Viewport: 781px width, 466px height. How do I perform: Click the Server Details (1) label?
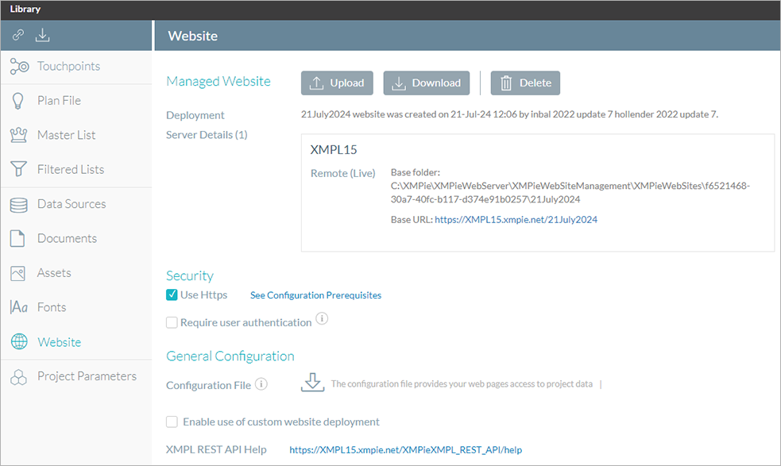point(207,135)
